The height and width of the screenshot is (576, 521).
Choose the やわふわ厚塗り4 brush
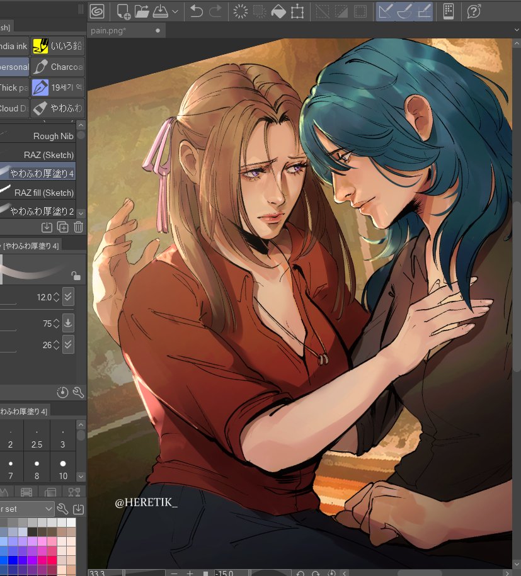pyautogui.click(x=38, y=173)
